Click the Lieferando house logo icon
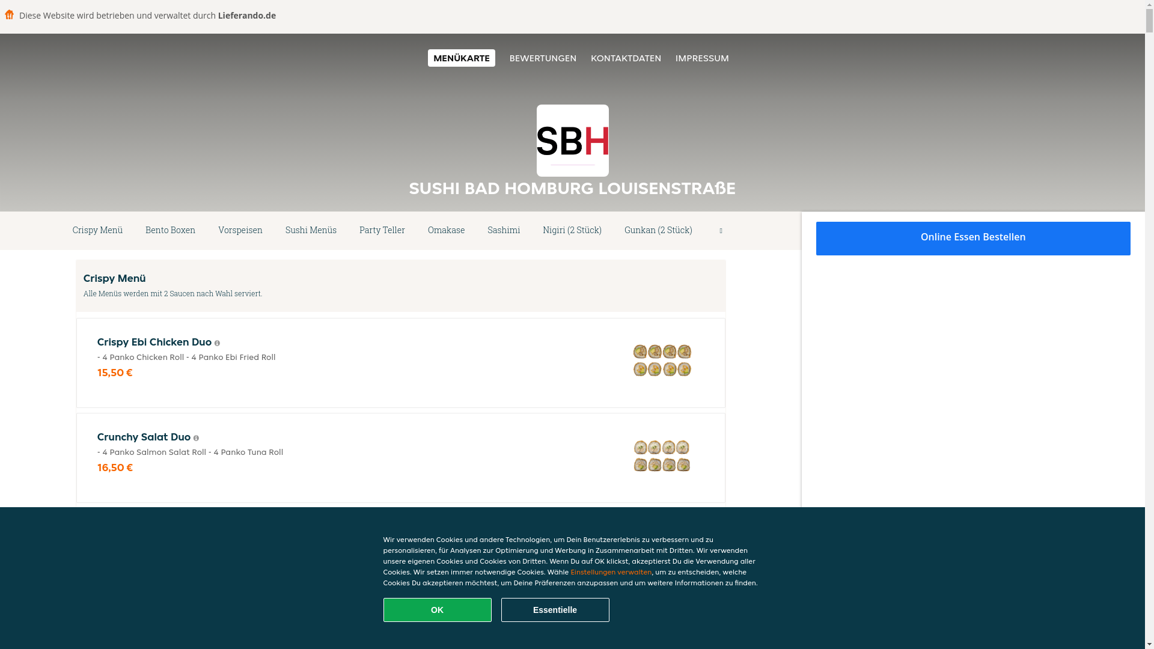 pyautogui.click(x=9, y=14)
